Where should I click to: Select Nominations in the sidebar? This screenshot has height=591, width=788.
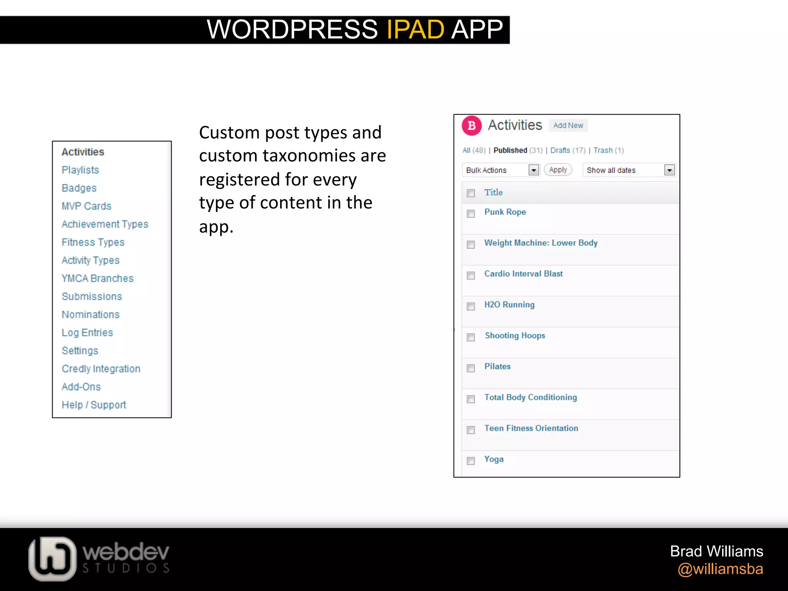(91, 315)
